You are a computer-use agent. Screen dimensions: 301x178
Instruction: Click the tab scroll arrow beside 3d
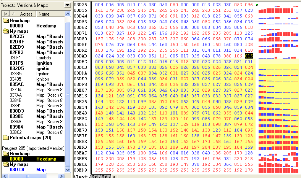(114, 176)
